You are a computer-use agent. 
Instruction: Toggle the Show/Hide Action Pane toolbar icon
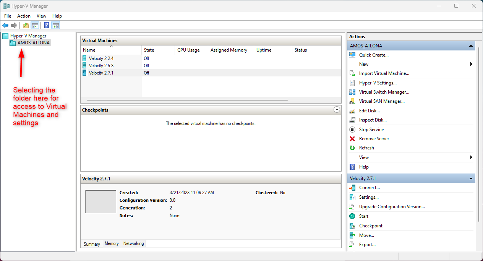coord(56,26)
